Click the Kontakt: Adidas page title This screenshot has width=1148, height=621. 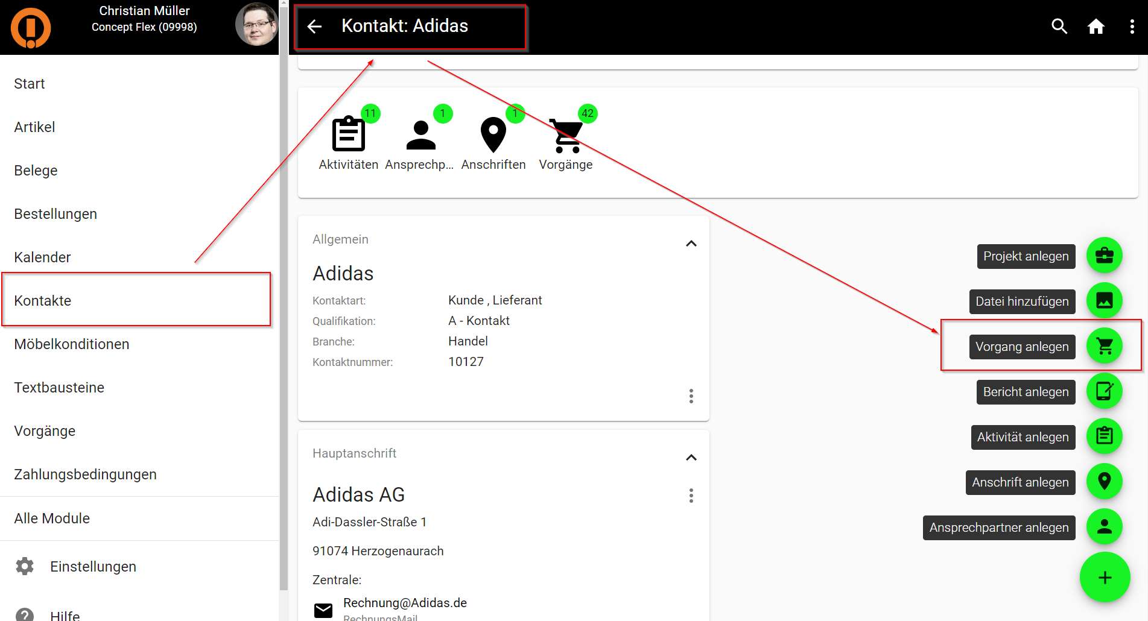pyautogui.click(x=405, y=26)
